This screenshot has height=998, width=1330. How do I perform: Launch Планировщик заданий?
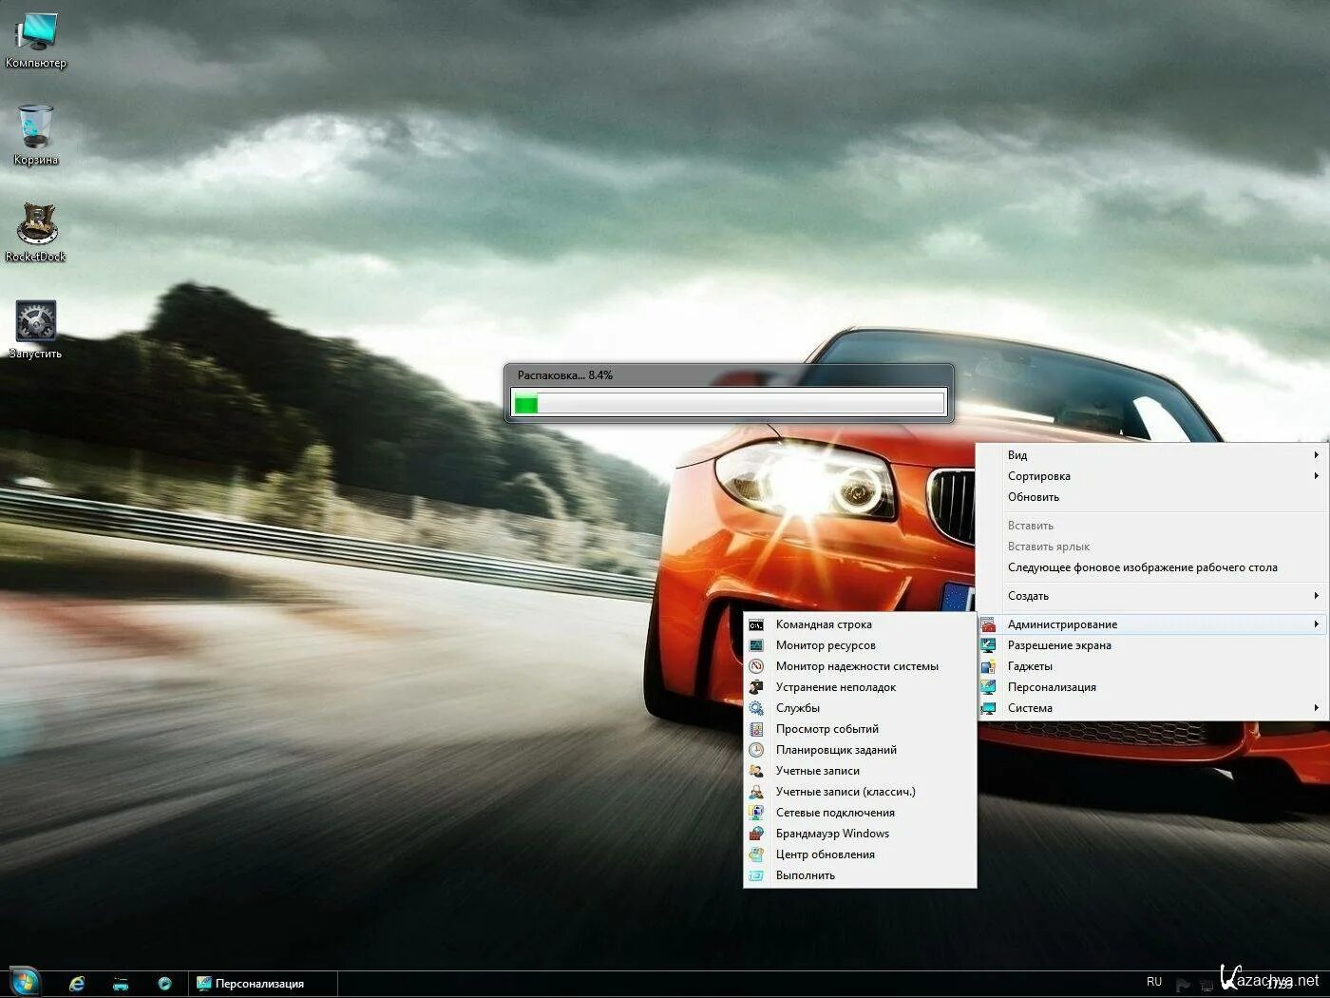click(860, 750)
